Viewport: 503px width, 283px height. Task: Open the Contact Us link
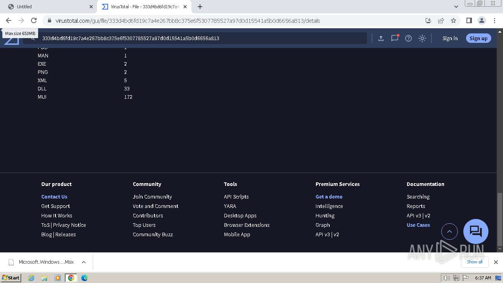pos(54,197)
